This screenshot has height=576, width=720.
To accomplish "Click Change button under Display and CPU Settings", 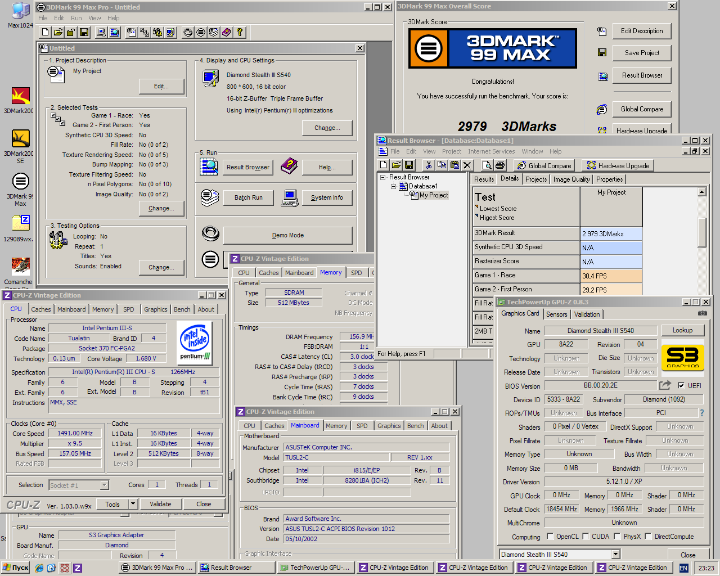I will (327, 128).
